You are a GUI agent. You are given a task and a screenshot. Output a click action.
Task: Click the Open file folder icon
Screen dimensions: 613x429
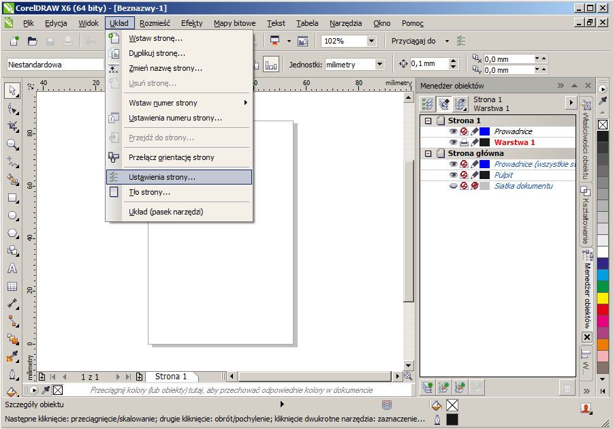(33, 41)
